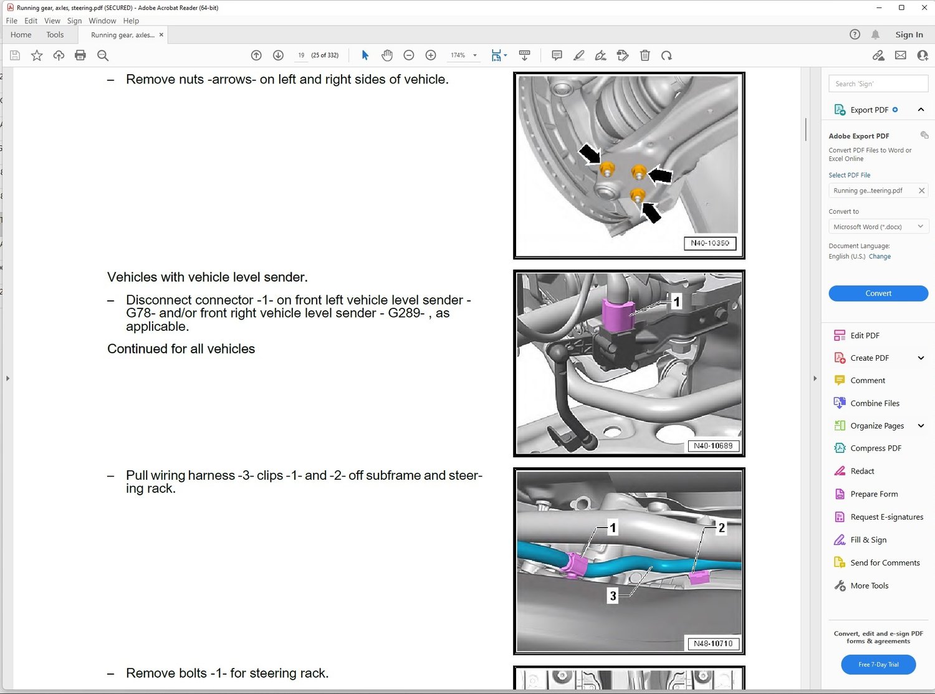Go to the previous page arrow
This screenshot has height=694, width=935.
coord(256,55)
